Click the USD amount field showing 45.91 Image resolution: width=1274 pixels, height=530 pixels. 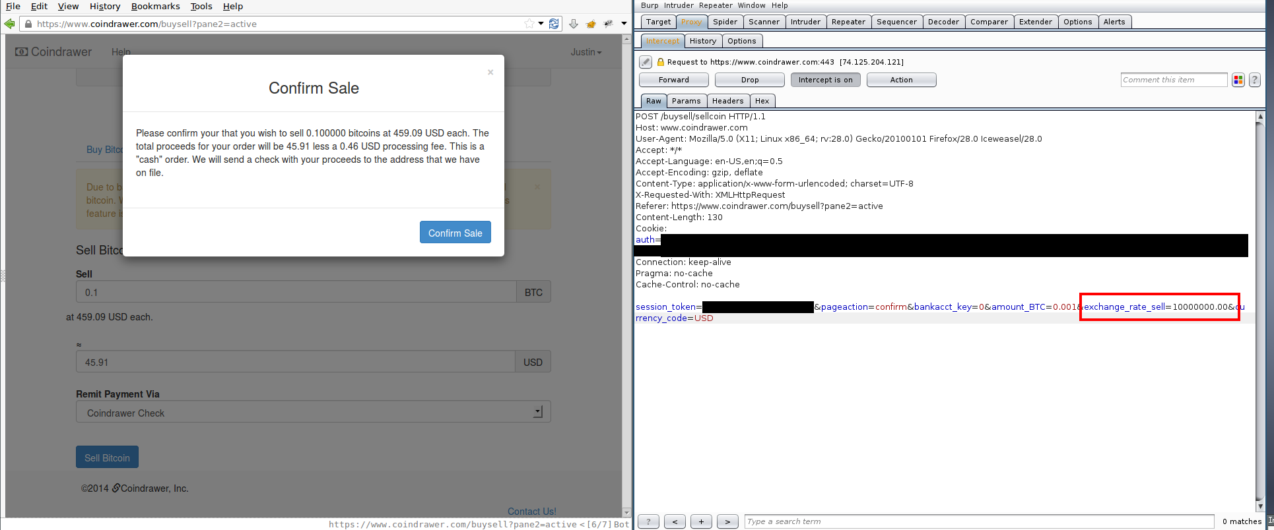coord(295,362)
